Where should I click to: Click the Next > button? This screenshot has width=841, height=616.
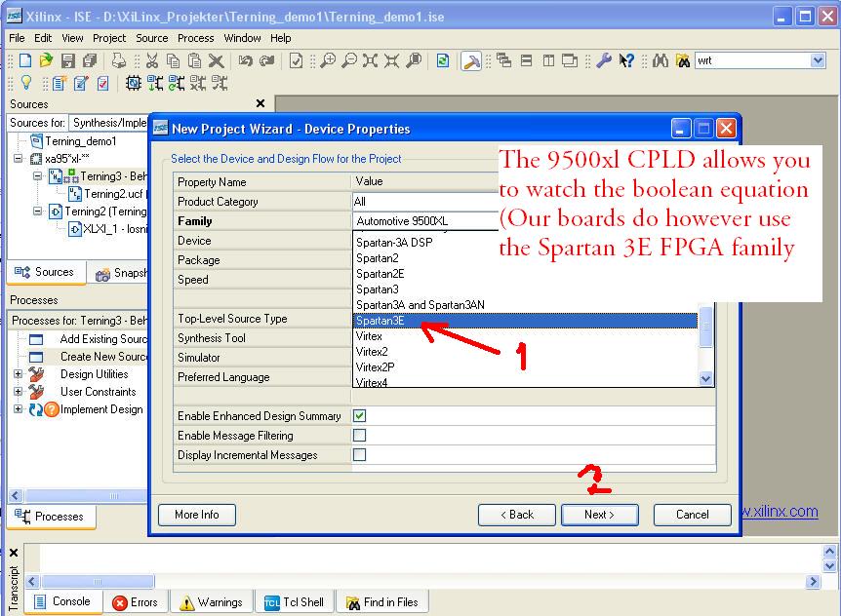[x=599, y=515]
